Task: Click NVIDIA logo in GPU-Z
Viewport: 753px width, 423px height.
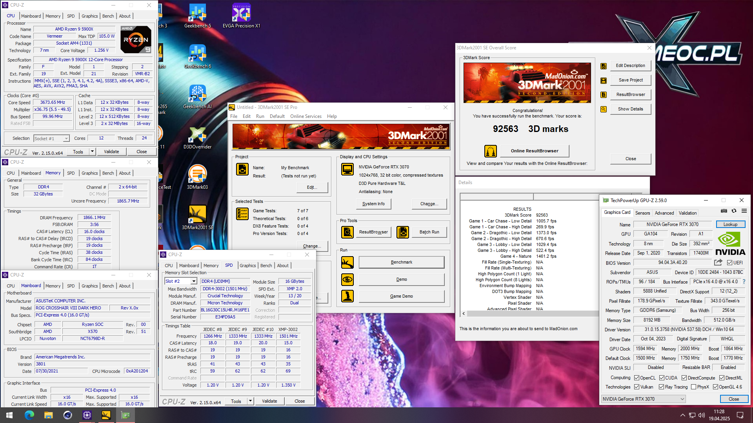Action: coord(729,244)
